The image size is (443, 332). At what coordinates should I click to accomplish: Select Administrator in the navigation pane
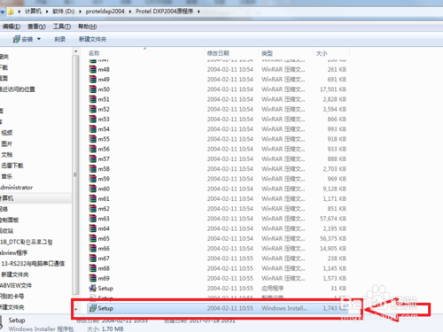[x=17, y=188]
